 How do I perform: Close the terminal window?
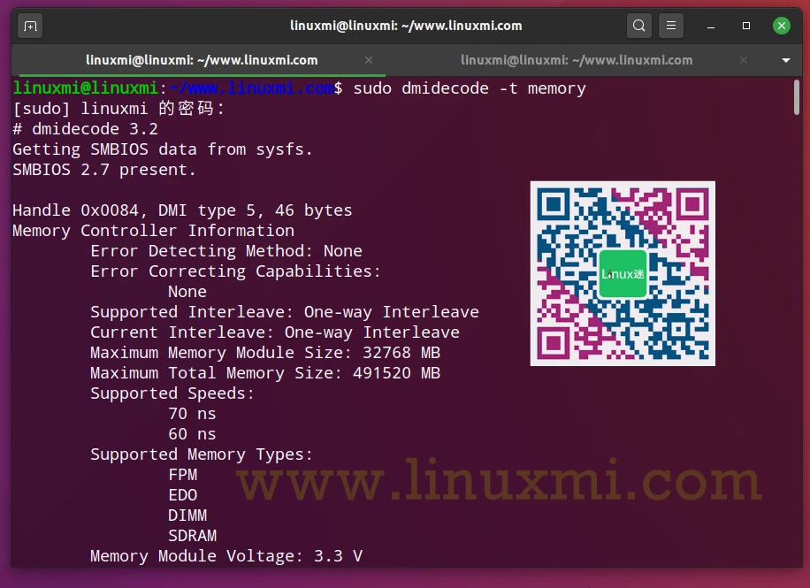[x=782, y=26]
